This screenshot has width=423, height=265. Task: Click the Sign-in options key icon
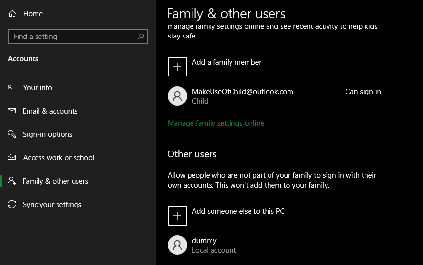pos(12,133)
